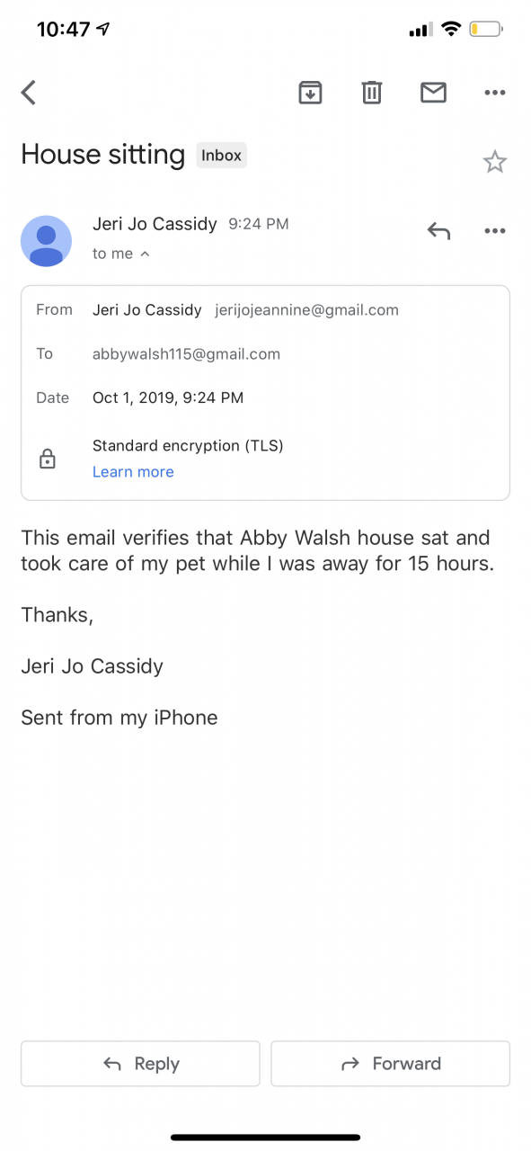Tap the Inbox label tag

pos(221,156)
